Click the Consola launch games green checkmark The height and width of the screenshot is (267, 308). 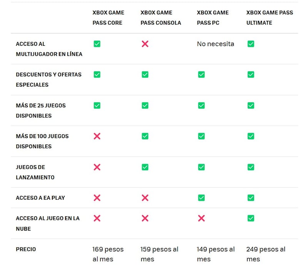[x=145, y=167]
